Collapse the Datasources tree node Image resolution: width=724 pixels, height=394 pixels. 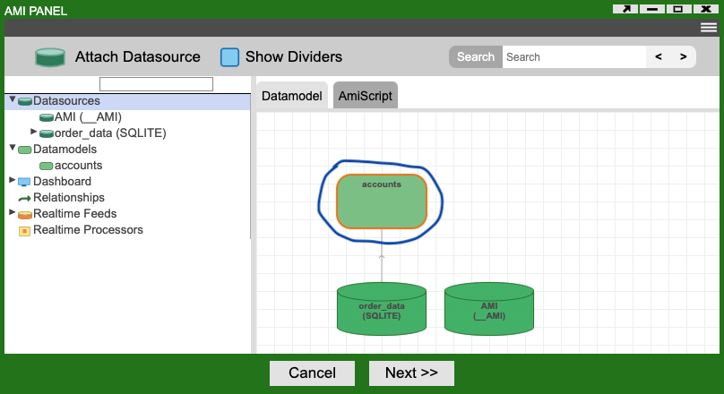(12, 100)
